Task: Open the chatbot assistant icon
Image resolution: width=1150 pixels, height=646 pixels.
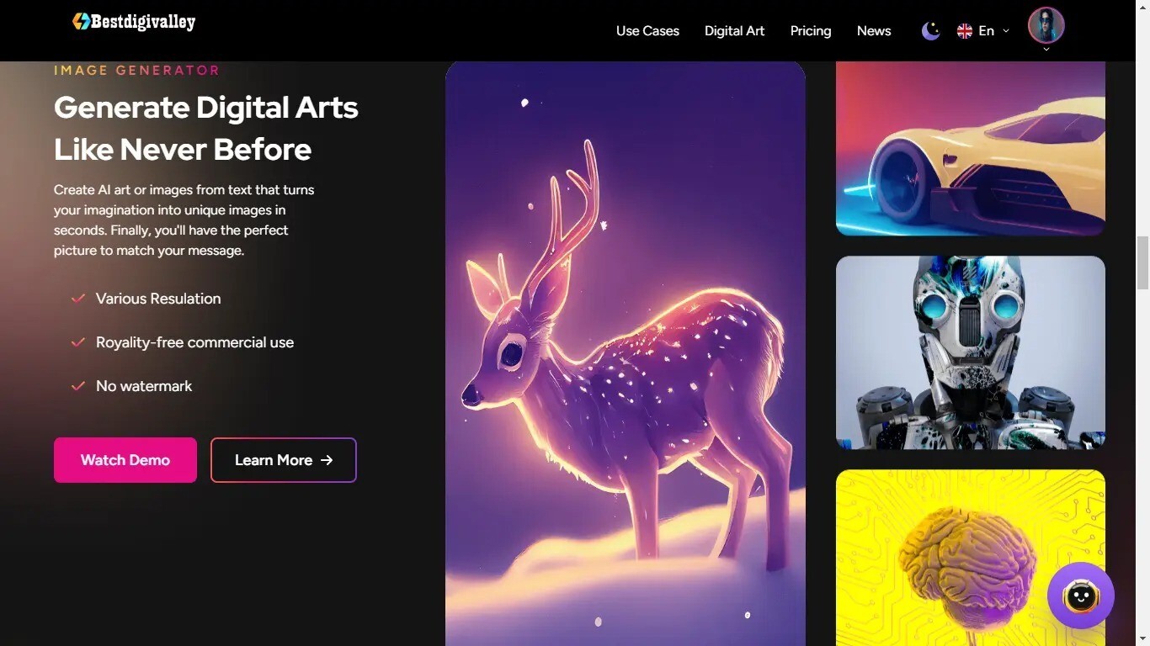Action: pos(1081,596)
